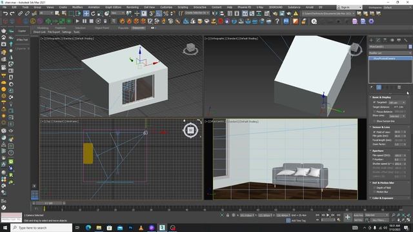
Task: Open the Create tab plus icon in command panel
Action: coord(372,40)
